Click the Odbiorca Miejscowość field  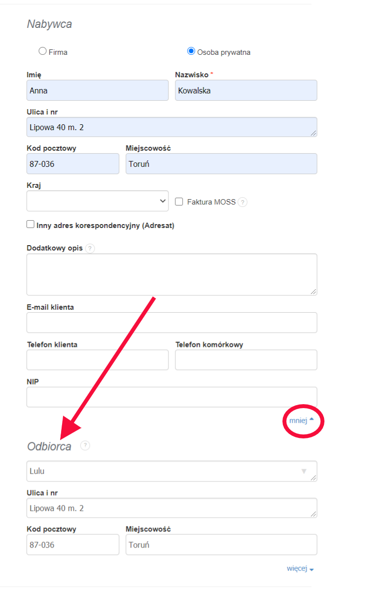221,545
